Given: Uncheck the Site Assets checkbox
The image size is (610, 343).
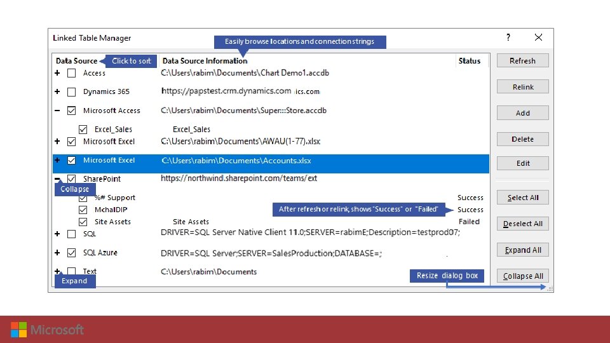Looking at the screenshot, I should pyautogui.click(x=83, y=222).
